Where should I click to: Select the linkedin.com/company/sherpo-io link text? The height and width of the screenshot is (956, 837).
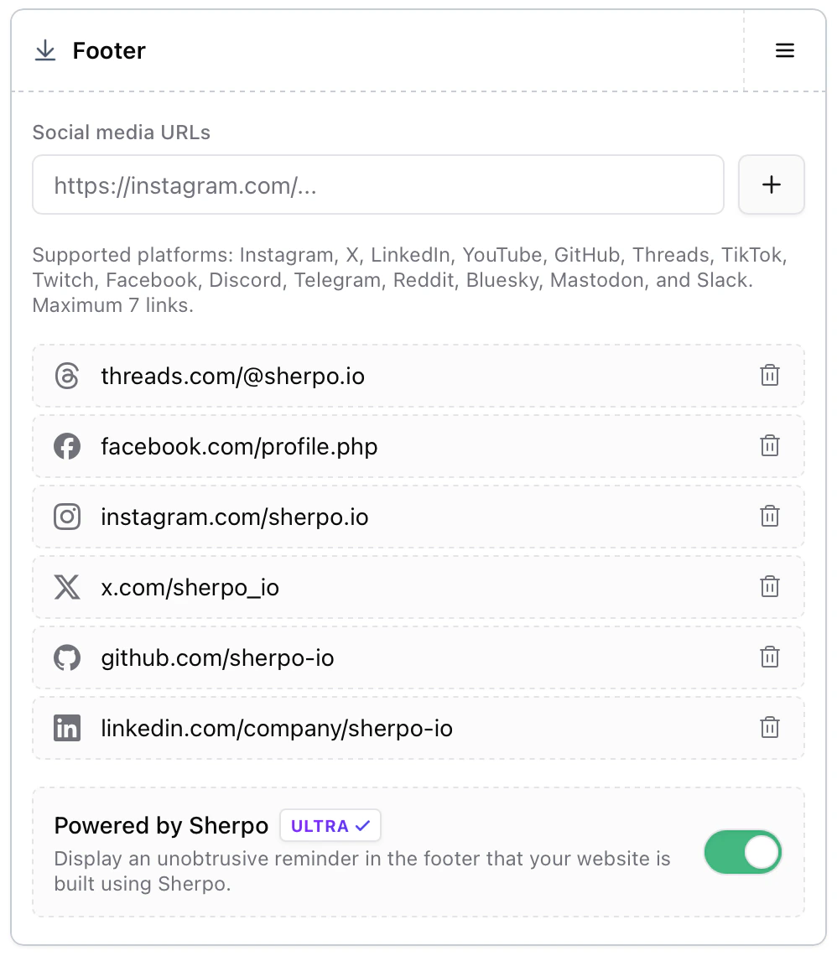click(277, 728)
